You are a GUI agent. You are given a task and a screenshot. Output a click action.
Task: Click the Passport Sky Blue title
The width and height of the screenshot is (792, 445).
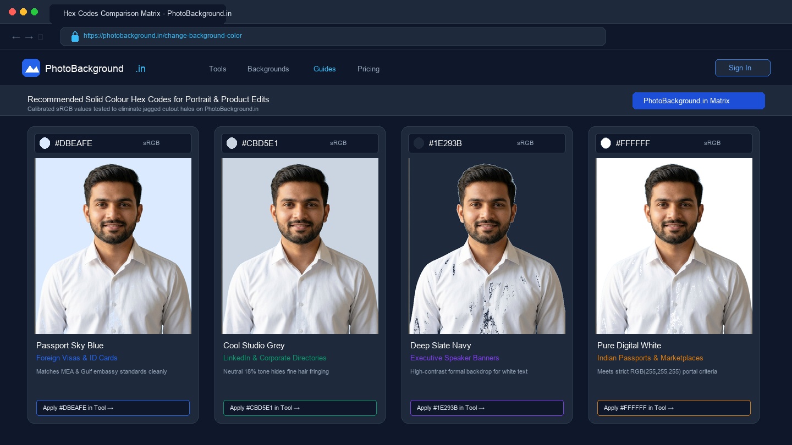coord(70,346)
